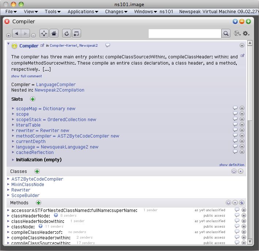Click in the search input field
Image resolution: width=259 pixels, height=251 pixels.
(x=185, y=34)
